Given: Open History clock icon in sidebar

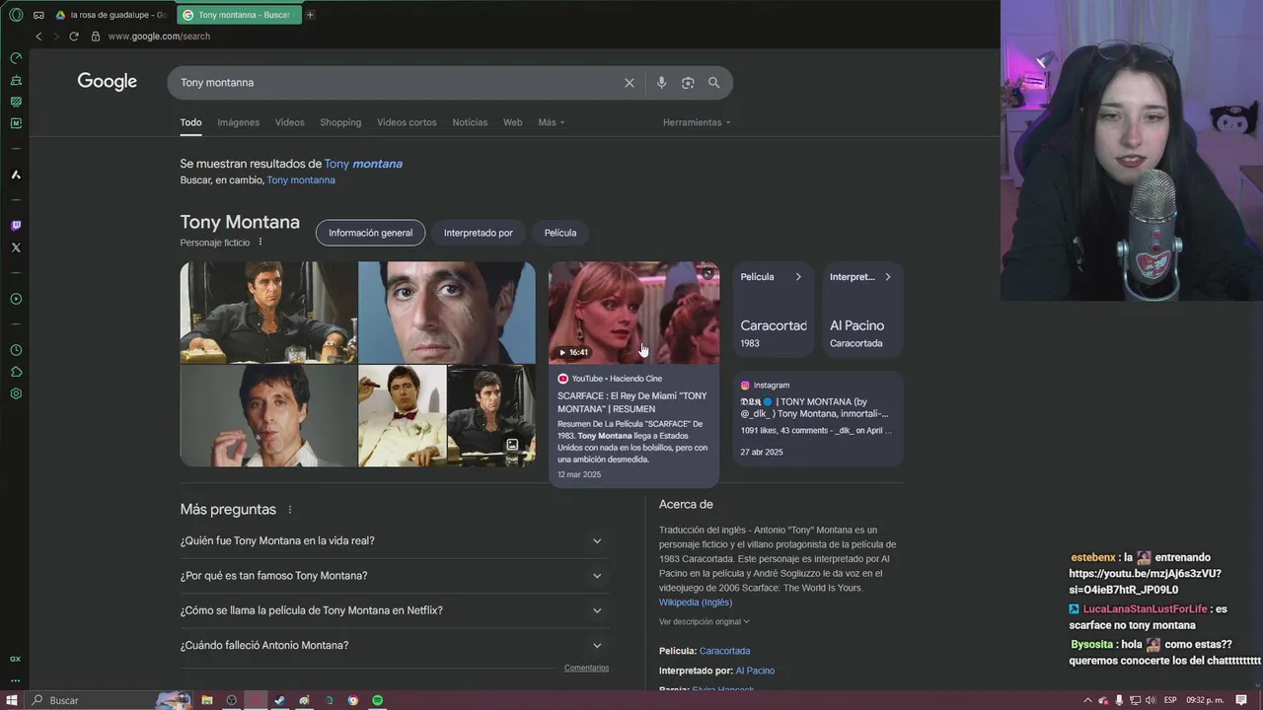Looking at the screenshot, I should [x=16, y=350].
